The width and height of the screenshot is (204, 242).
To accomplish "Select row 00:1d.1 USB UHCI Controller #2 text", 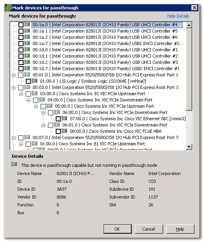I will (x=105, y=56).
